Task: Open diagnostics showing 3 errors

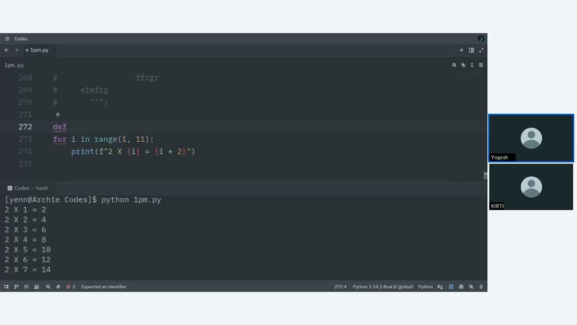Action: pos(71,287)
